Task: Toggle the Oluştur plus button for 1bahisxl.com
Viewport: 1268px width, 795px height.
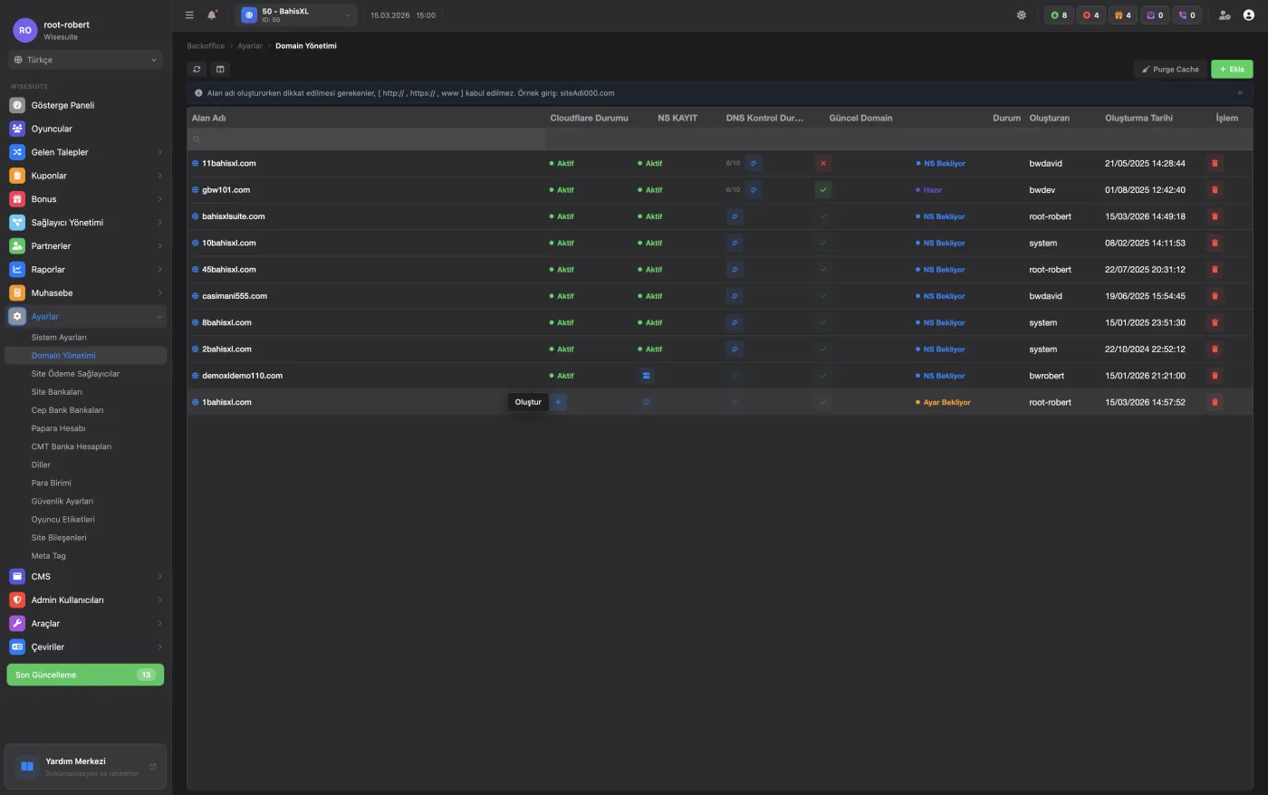Action: (x=558, y=402)
